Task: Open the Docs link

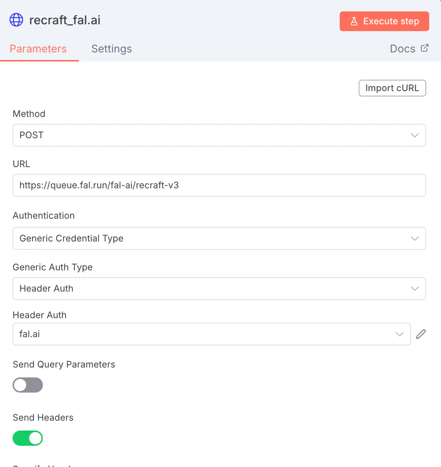Action: [x=403, y=49]
